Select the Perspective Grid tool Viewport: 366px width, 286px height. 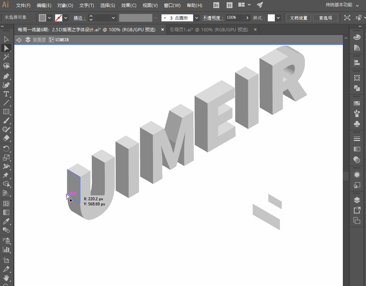click(x=6, y=193)
